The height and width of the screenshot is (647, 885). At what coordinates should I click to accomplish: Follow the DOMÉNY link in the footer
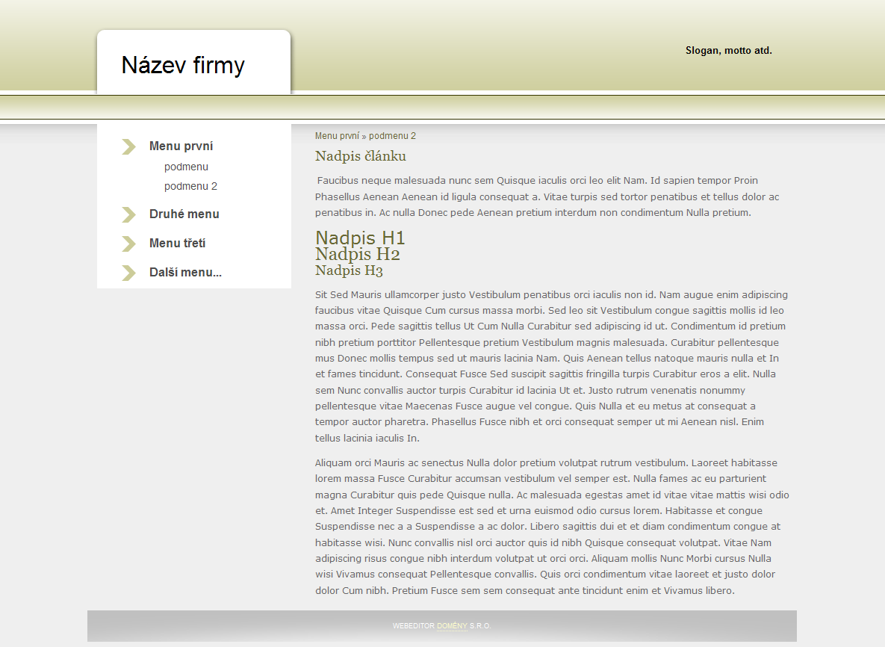click(452, 626)
